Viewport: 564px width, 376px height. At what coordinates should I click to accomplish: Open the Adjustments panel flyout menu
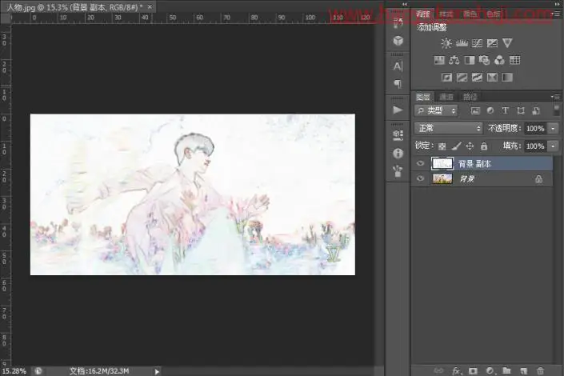click(556, 14)
